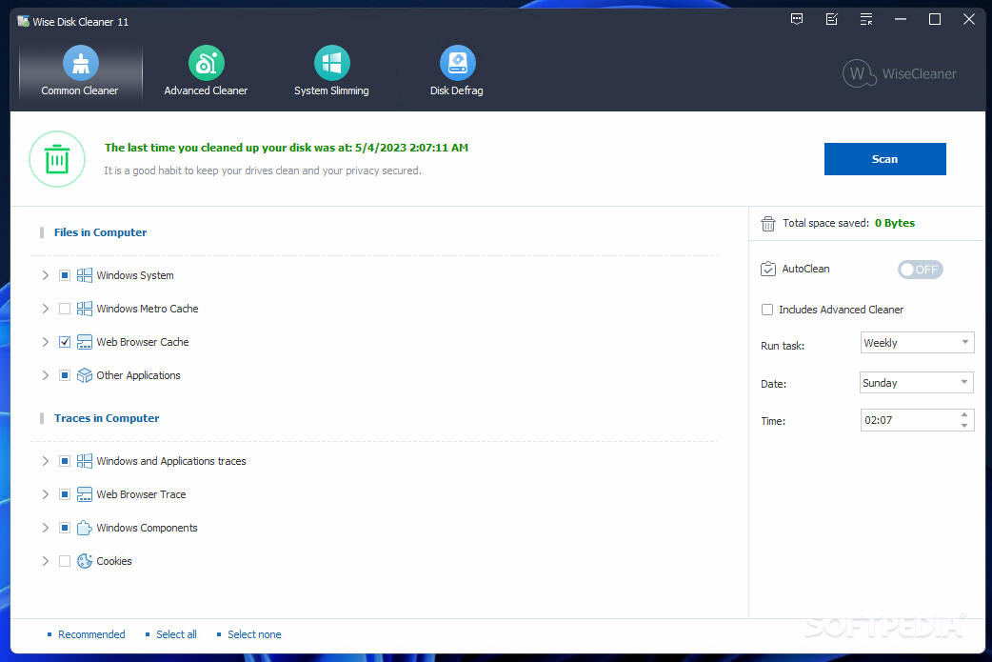The height and width of the screenshot is (662, 992).
Task: Click the Traces in Computer heading
Action: click(x=107, y=418)
